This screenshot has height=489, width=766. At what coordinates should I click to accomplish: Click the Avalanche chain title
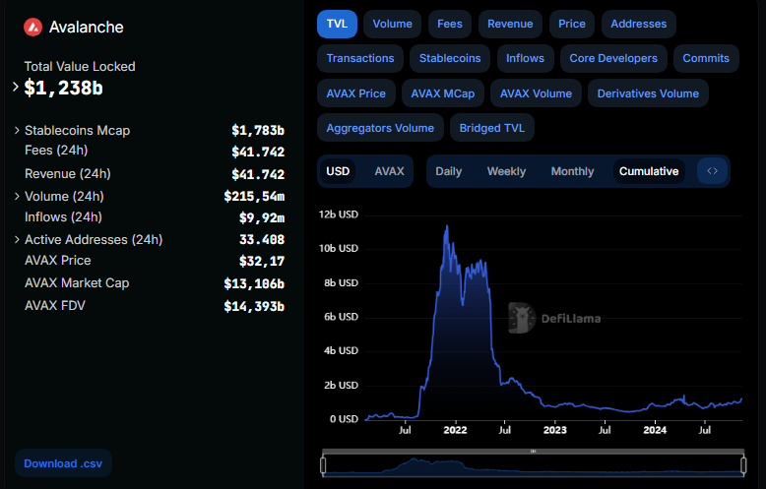(87, 28)
